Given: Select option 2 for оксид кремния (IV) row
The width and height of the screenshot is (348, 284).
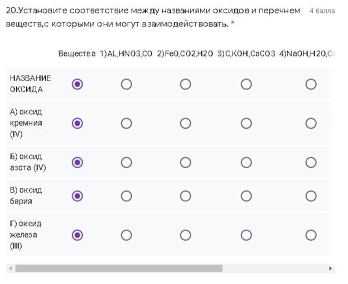Looking at the screenshot, I should click(186, 123).
